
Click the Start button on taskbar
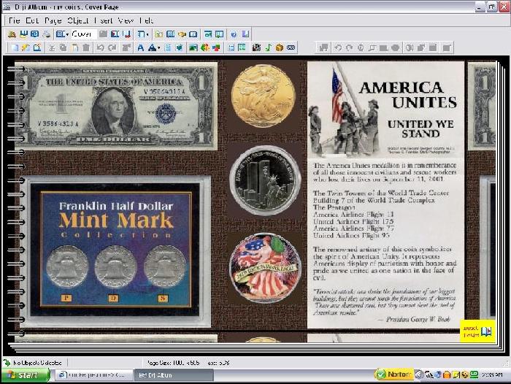[x=25, y=375]
